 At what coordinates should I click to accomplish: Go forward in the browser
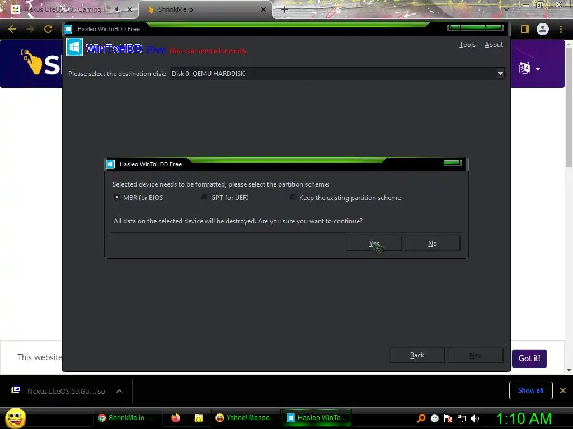(x=30, y=29)
